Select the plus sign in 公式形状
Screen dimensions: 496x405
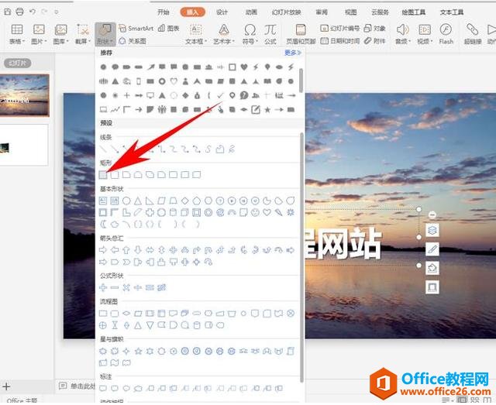click(x=103, y=287)
